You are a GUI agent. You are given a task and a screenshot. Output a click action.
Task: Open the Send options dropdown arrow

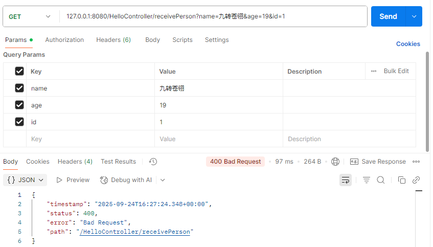coord(414,16)
